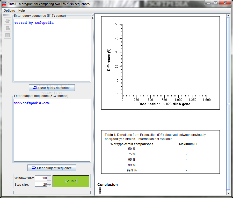
Task: Click '% of type-strain comparisons' header
Action: [x=132, y=144]
